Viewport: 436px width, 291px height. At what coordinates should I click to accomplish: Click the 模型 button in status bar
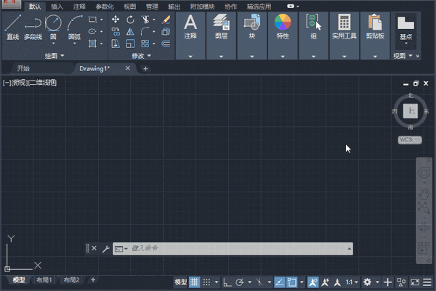pyautogui.click(x=180, y=282)
